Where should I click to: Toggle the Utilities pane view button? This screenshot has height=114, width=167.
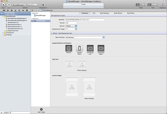pyautogui.click(x=157, y=5)
